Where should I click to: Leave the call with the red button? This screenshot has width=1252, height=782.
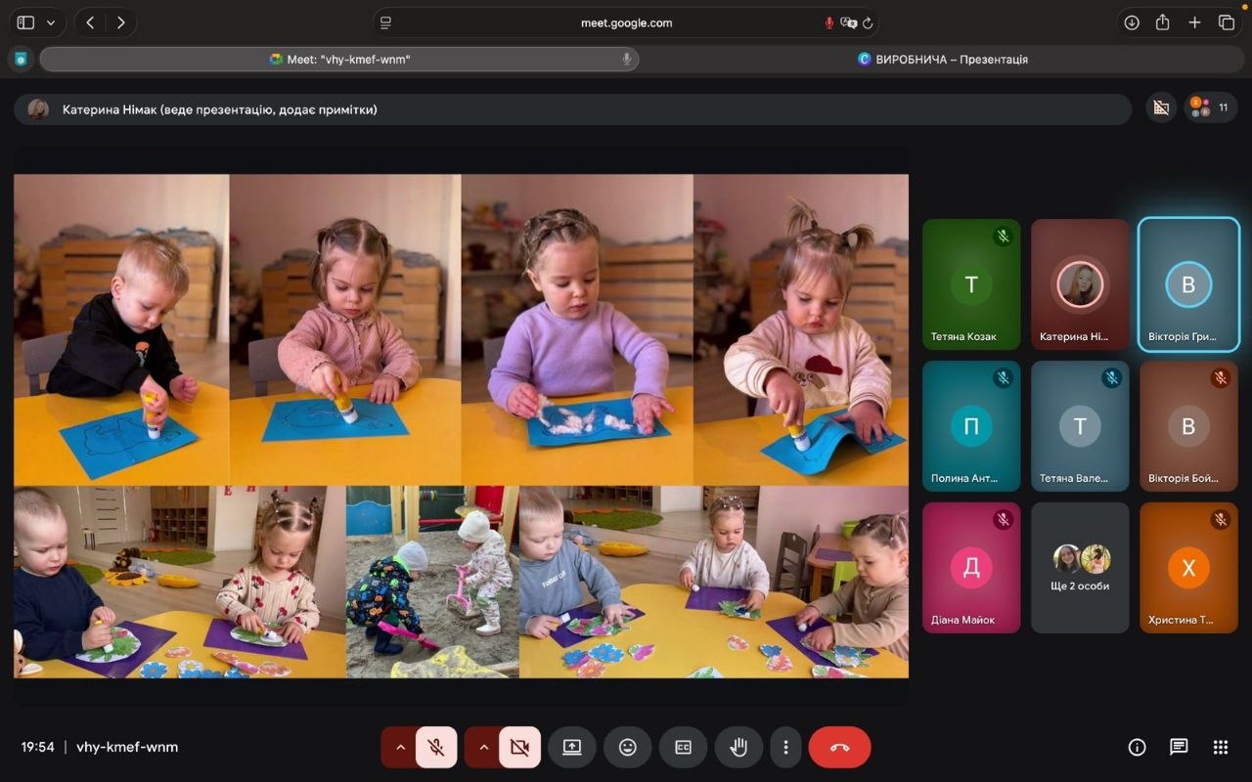pos(839,747)
